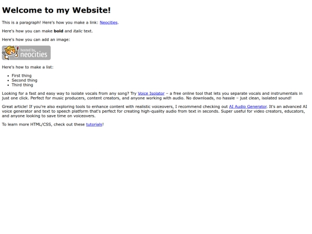The width and height of the screenshot is (312, 234).
Task: Select the 'Third thing' list item
Action: point(23,85)
